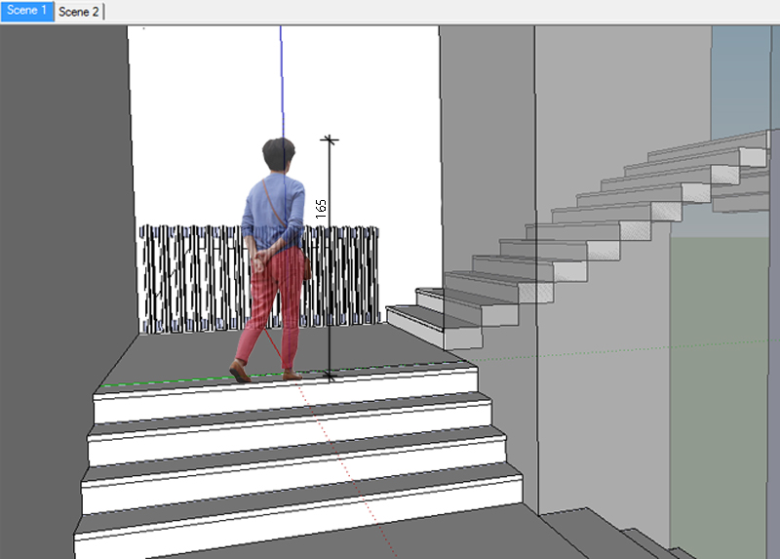Image resolution: width=780 pixels, height=559 pixels.
Task: Select the upper staircase on the right
Action: 577,239
